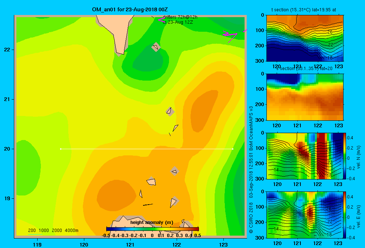Click the vel. N (m/s) colorbar
The height and width of the screenshot is (248, 365).
tap(345, 156)
